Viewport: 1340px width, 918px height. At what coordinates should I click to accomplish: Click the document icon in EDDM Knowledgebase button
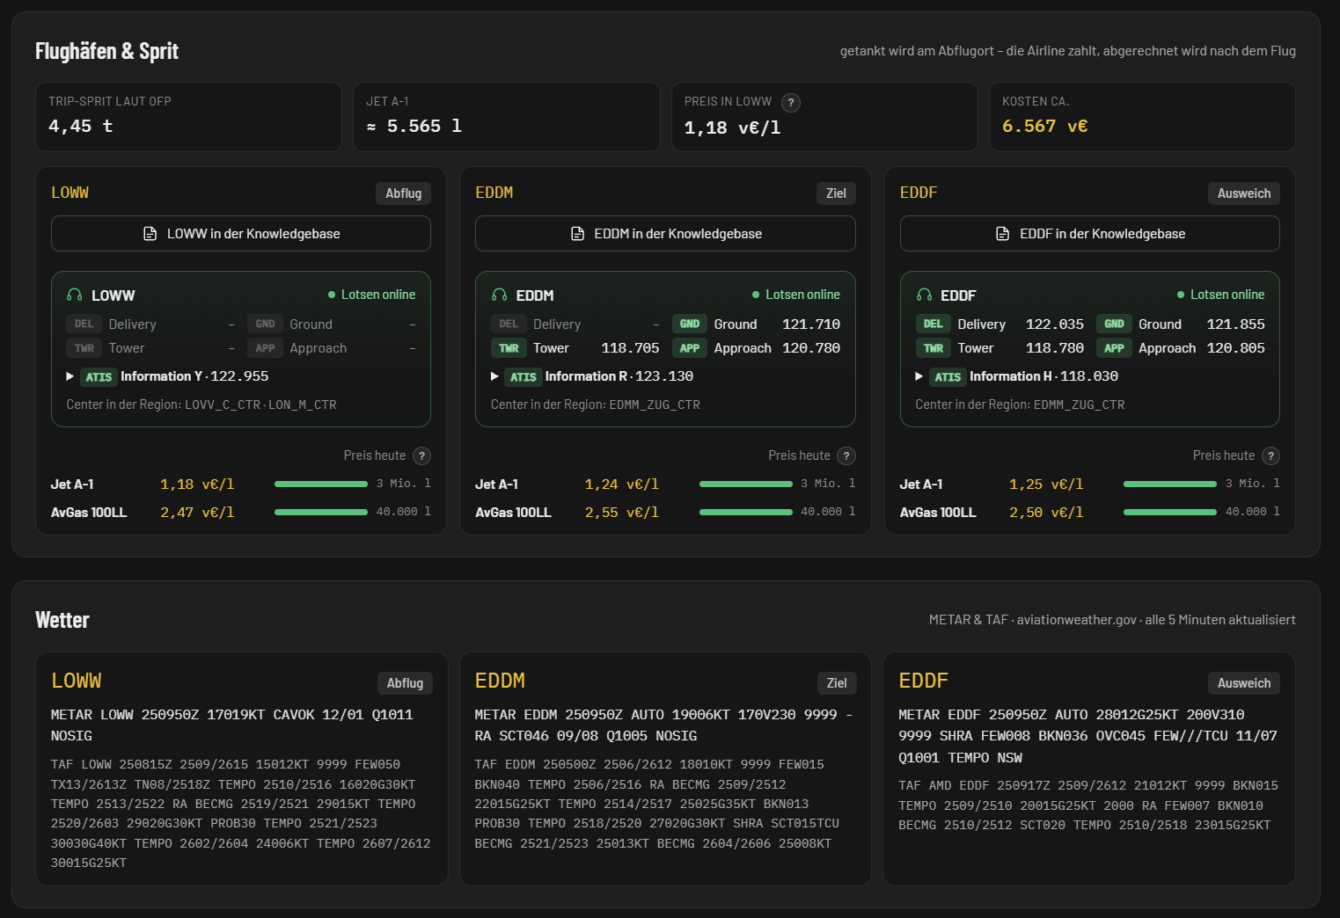click(x=577, y=234)
